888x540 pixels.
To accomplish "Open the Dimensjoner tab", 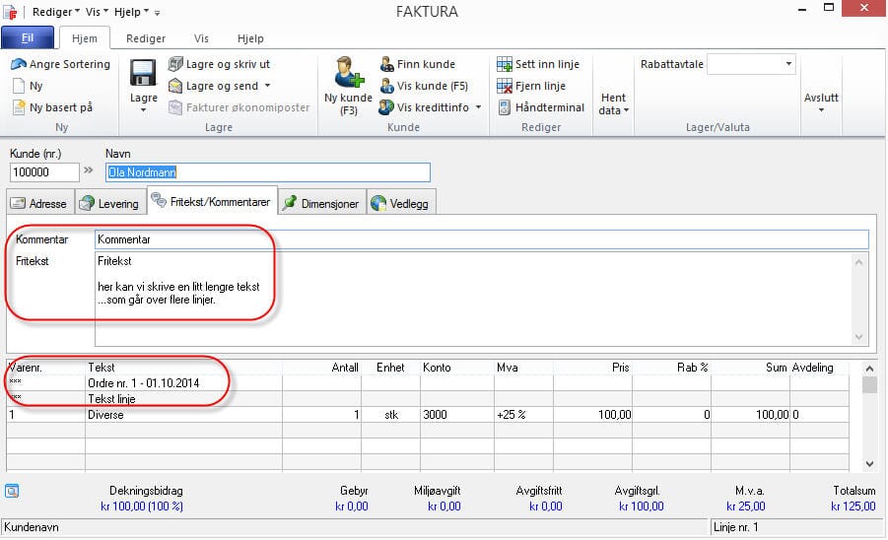I will point(320,204).
